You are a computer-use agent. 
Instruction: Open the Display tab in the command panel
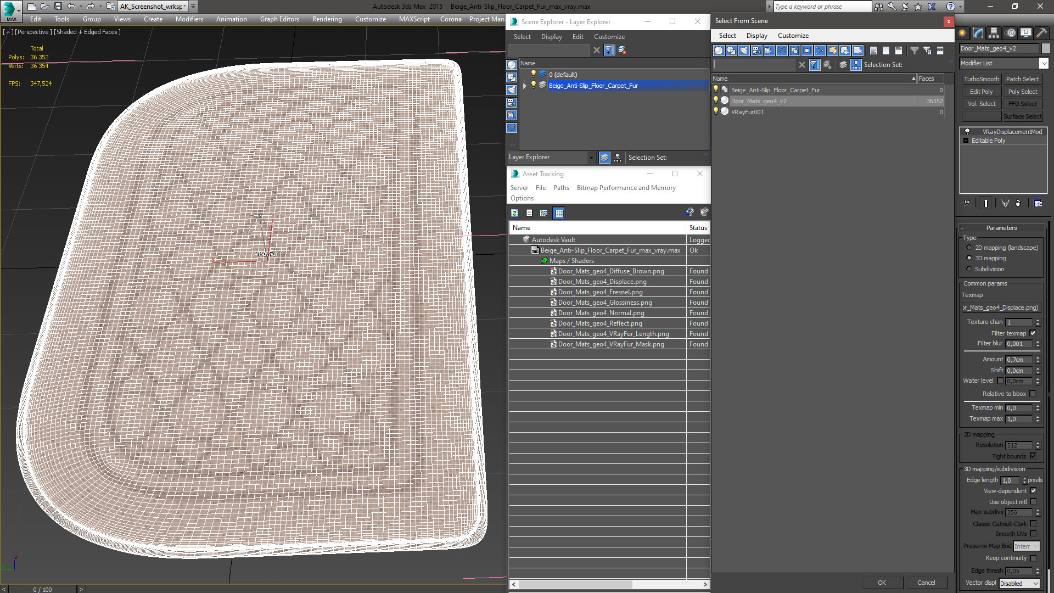click(x=1026, y=33)
